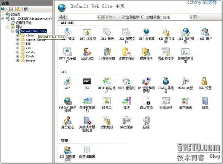The height and width of the screenshot is (164, 223).
Task: Expand the BBS folder node
Action: 18,44
